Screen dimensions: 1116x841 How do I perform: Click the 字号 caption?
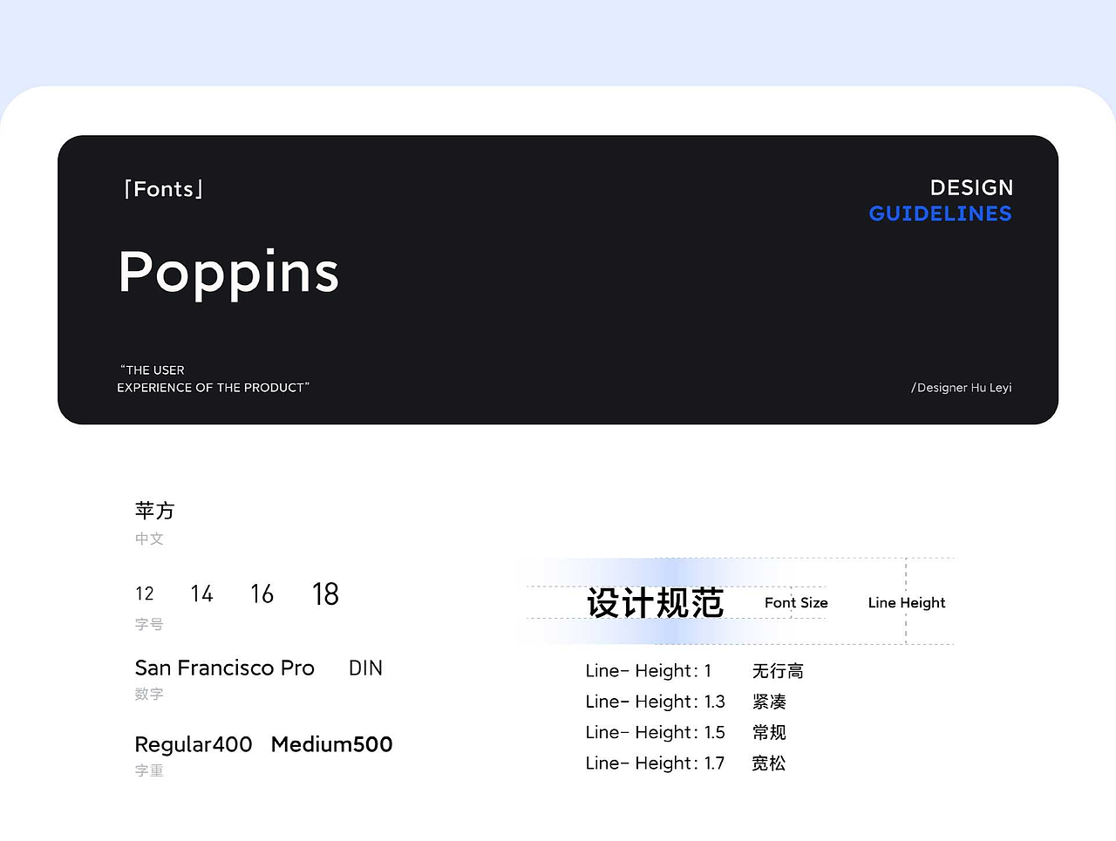149,624
